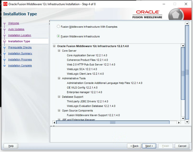Click tree panel scroll down arrow
The height and width of the screenshot is (152, 193).
[x=183, y=118]
